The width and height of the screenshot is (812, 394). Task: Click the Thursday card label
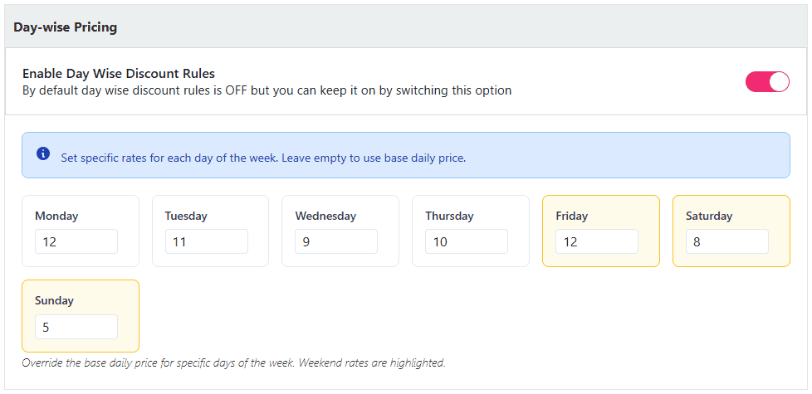(x=449, y=216)
